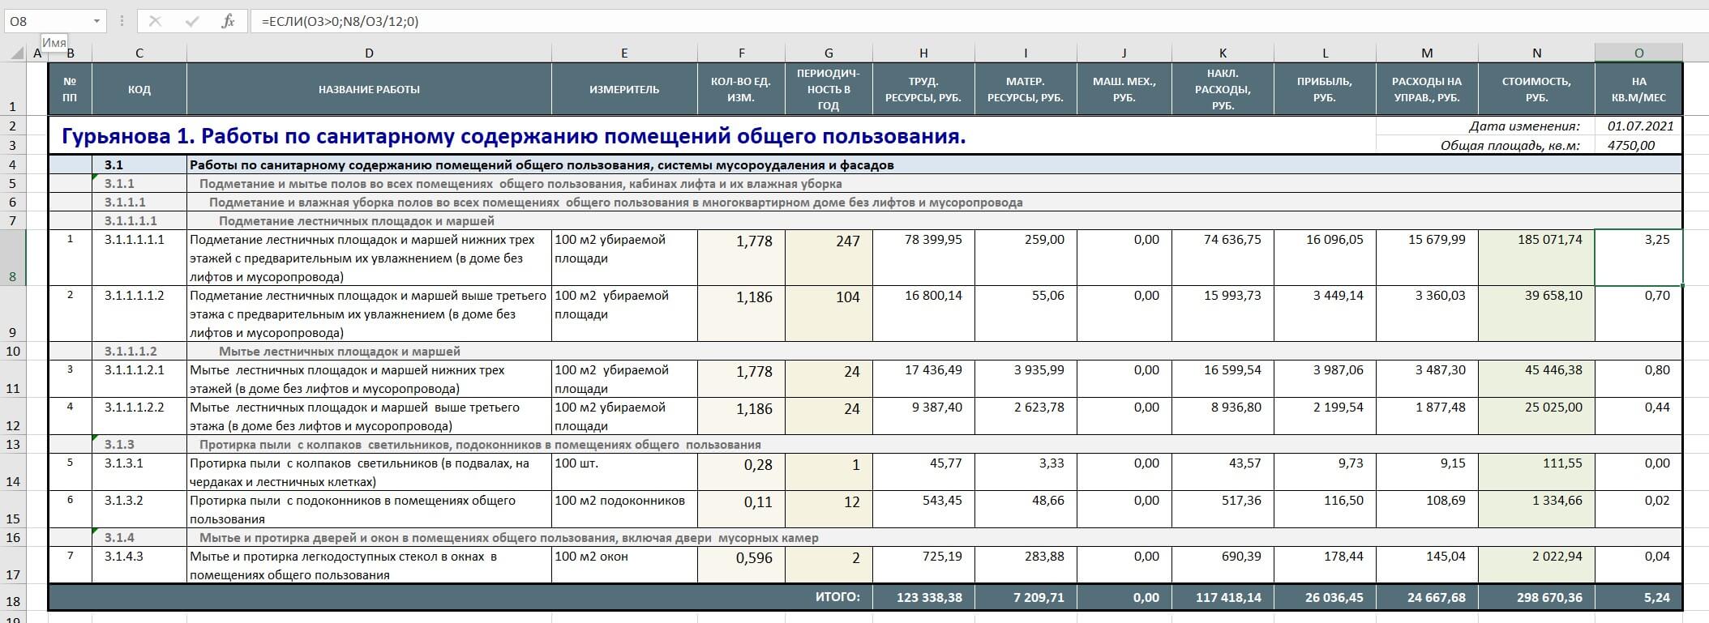Image resolution: width=1709 pixels, height=623 pixels.
Task: Select code cell 3.1.1.1.1.2
Action: (x=139, y=314)
